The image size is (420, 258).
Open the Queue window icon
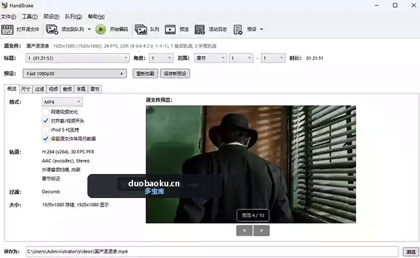pyautogui.click(x=141, y=29)
